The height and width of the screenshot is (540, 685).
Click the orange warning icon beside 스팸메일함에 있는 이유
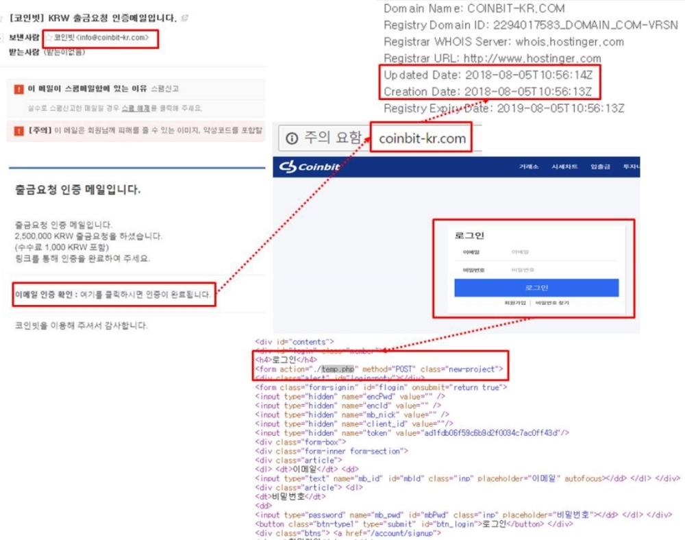18,89
